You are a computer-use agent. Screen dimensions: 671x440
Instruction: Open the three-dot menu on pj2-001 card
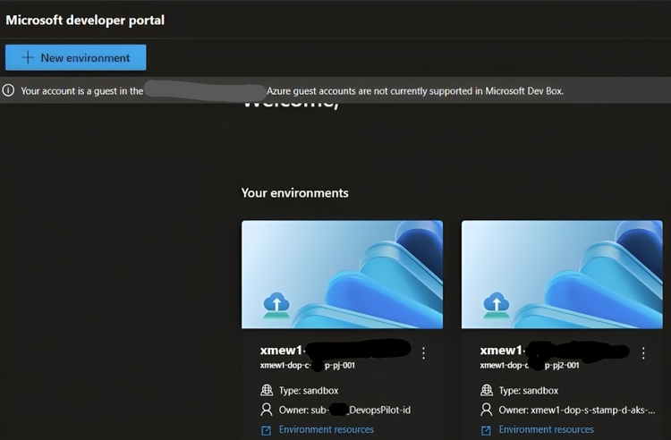click(642, 353)
